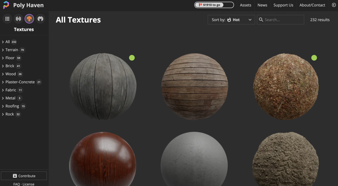Image resolution: width=338 pixels, height=186 pixels.
Task: Select the Rock category label
Action: pos(10,114)
